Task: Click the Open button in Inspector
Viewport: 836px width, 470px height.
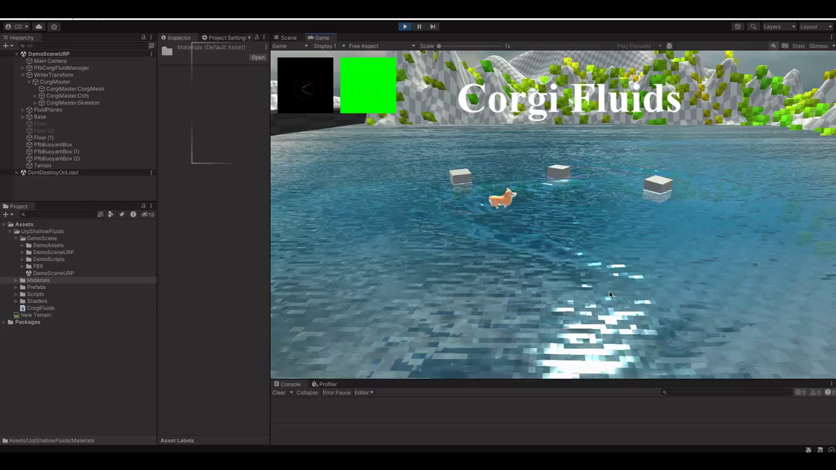Action: 258,57
